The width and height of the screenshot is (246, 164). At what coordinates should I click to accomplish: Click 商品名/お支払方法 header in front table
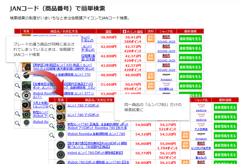(x=99, y=100)
